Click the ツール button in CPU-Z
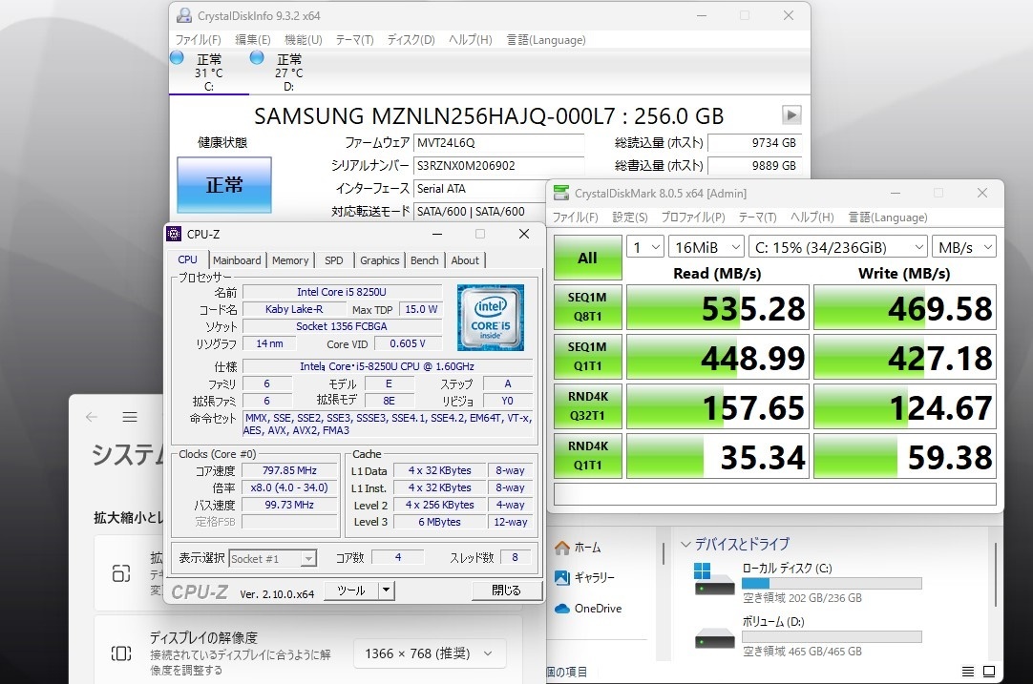1033x684 pixels. point(351,590)
